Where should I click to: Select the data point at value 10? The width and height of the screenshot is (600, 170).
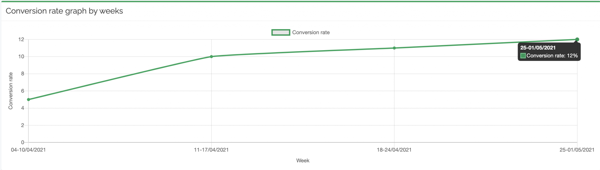(x=211, y=57)
